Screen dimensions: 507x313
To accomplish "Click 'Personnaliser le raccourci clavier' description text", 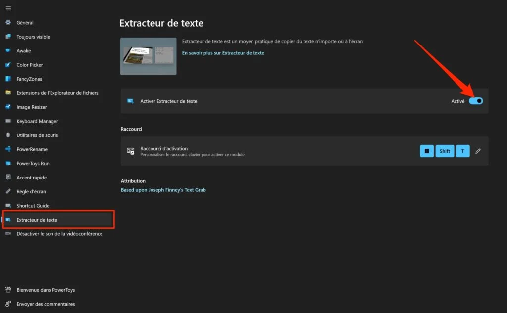I will pyautogui.click(x=193, y=155).
